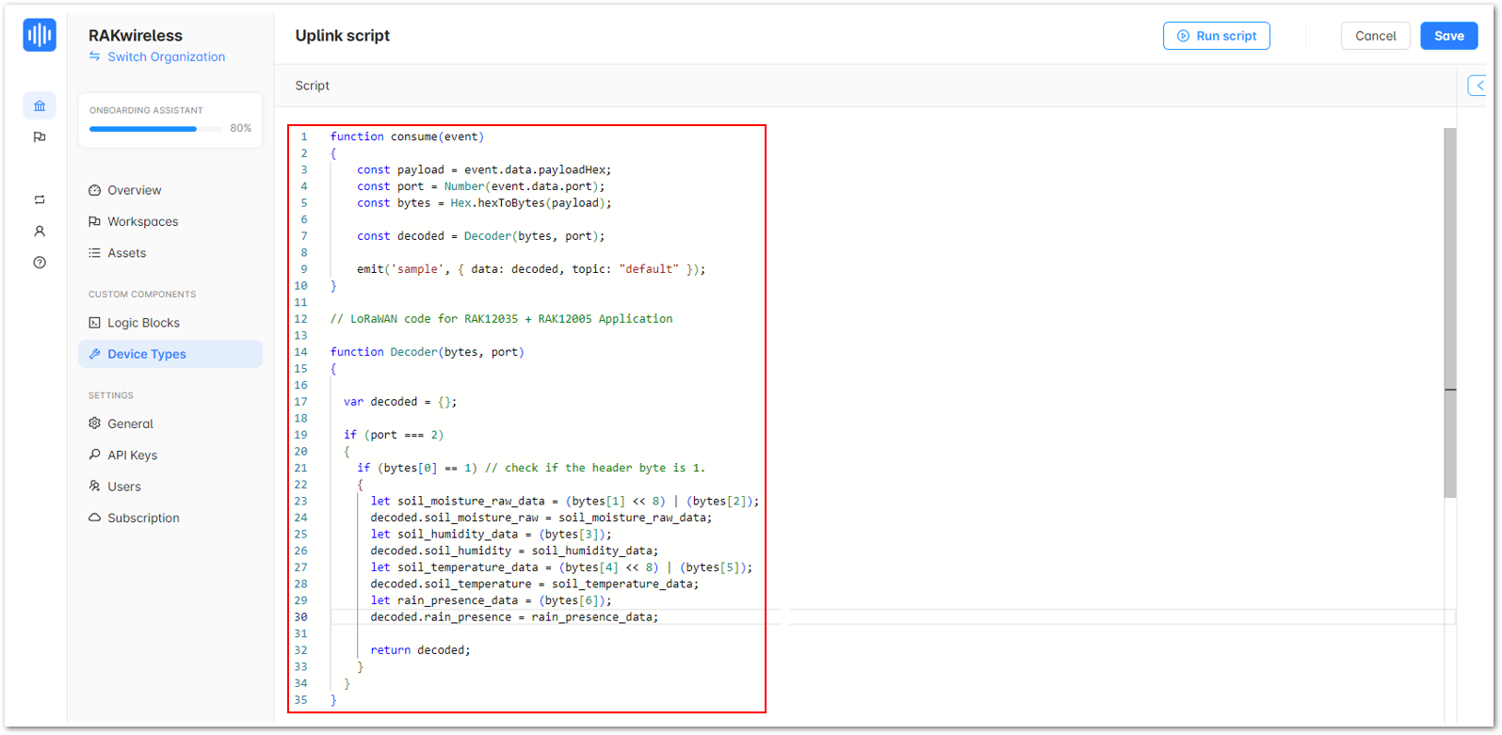Click the emit('sample' ...) code line
1502x735 pixels.
coord(531,269)
